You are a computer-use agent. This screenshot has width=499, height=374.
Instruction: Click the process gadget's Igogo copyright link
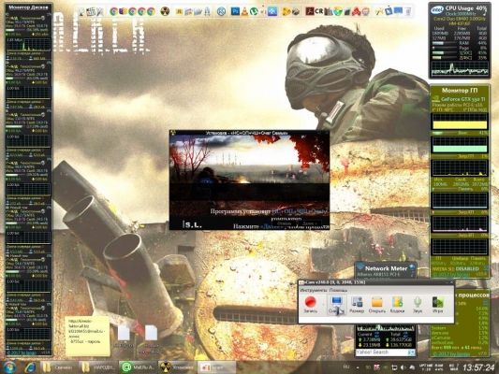451,353
